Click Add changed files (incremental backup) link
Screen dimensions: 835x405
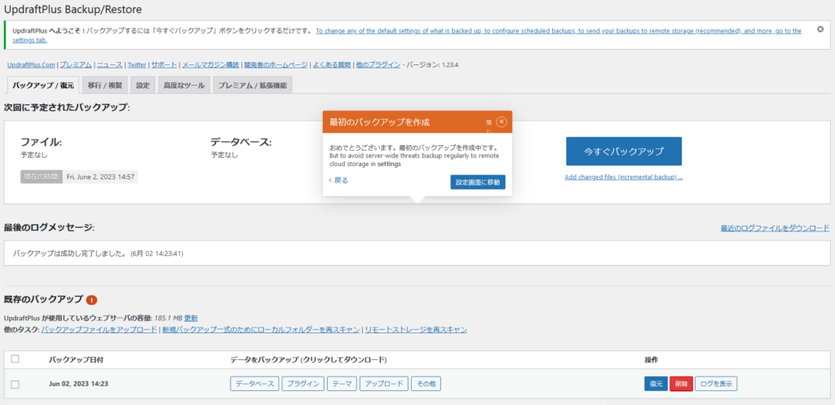623,177
